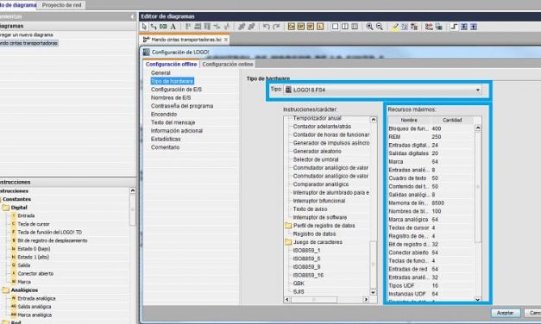The image size is (541, 324).
Task: Click left arrow of instructions horizontal scrollbar
Action: click(287, 300)
